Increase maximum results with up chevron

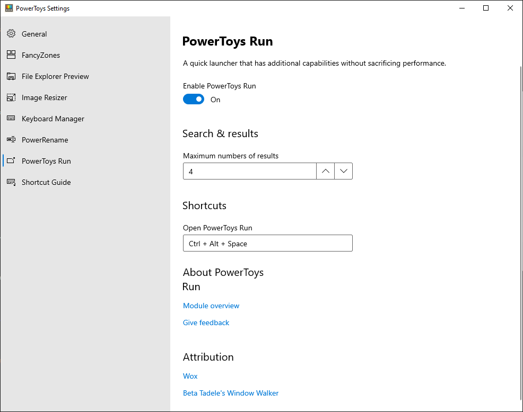click(x=326, y=171)
